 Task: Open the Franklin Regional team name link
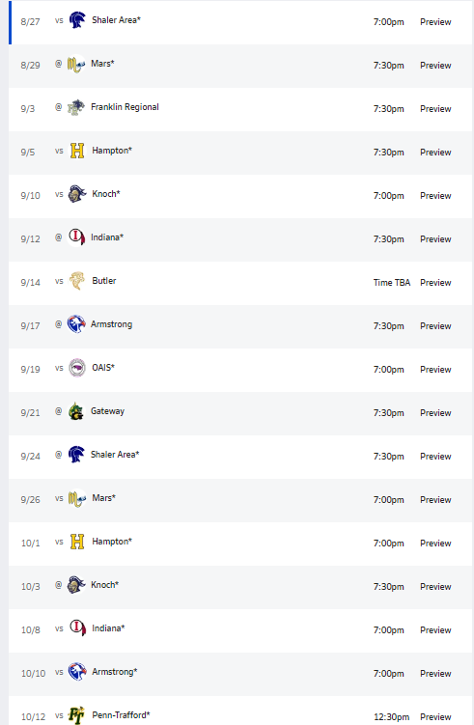point(125,107)
